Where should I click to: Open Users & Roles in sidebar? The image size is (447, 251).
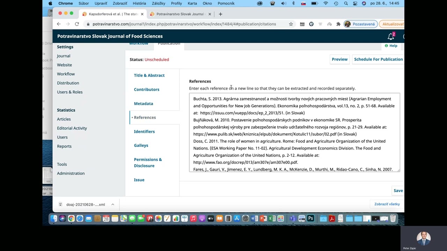pyautogui.click(x=70, y=92)
